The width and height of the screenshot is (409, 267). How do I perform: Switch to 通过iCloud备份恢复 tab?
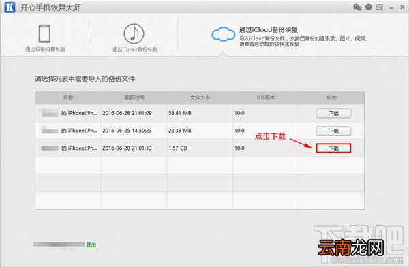[269, 30]
